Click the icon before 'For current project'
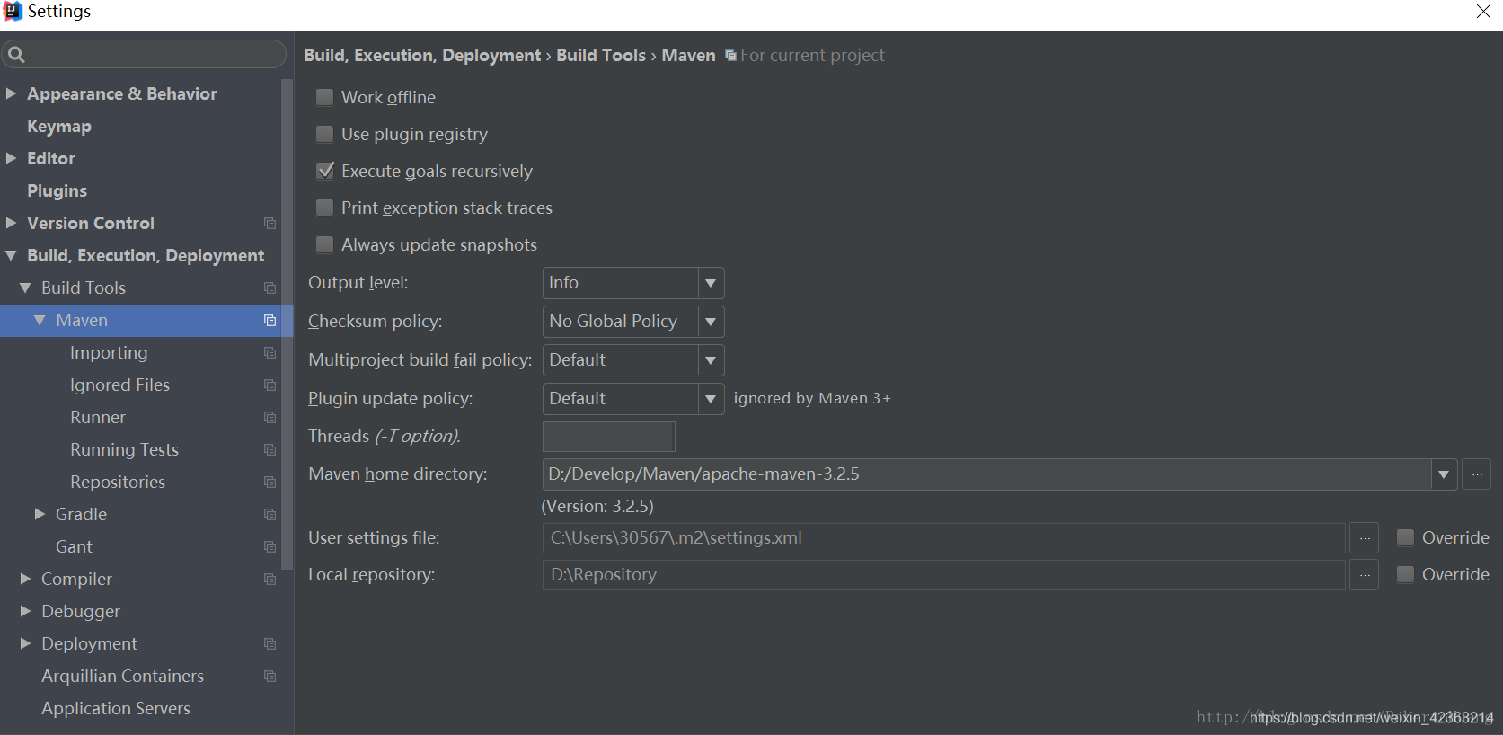The image size is (1503, 735). (x=730, y=56)
